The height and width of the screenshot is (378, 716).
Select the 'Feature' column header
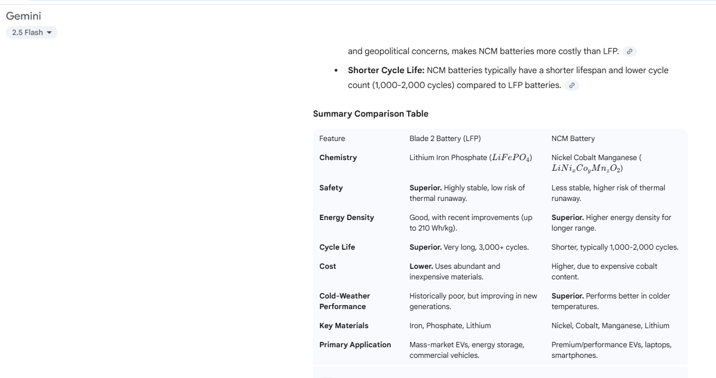[332, 138]
